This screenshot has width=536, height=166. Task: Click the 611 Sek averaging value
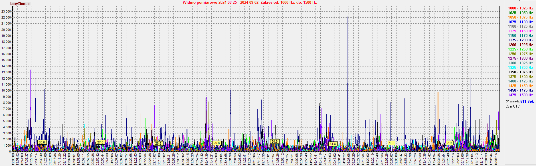tap(527, 102)
